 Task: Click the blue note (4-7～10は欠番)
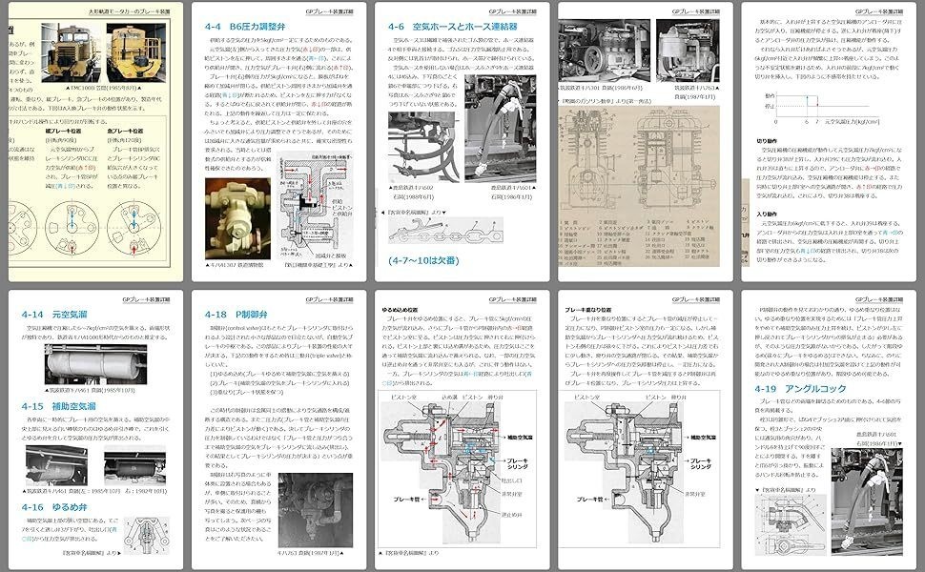point(424,260)
